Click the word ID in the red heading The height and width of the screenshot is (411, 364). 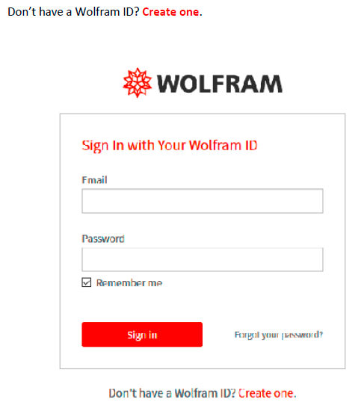point(251,145)
